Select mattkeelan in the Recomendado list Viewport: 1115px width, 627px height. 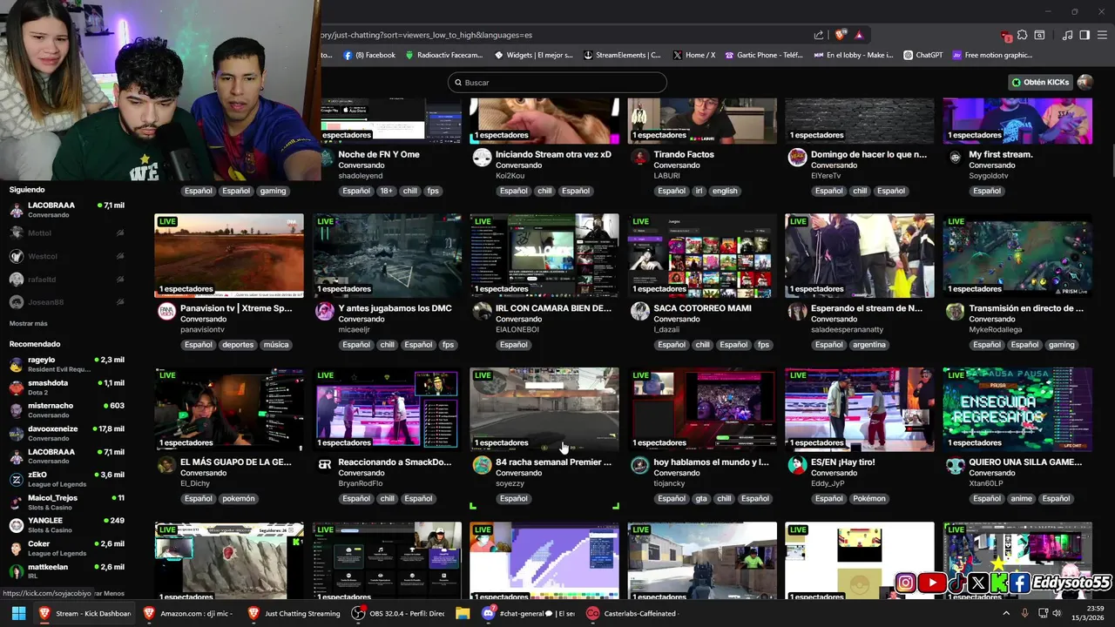point(66,571)
